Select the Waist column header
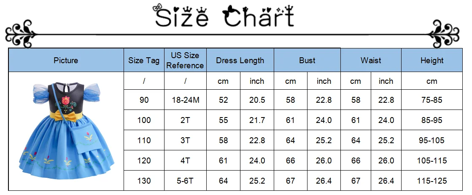The width and height of the screenshot is (472, 195). click(x=371, y=60)
